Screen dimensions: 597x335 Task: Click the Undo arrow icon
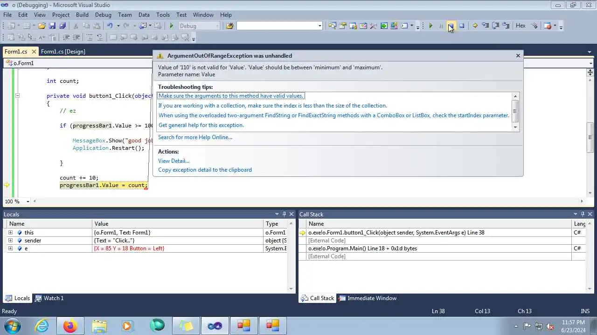(x=110, y=26)
